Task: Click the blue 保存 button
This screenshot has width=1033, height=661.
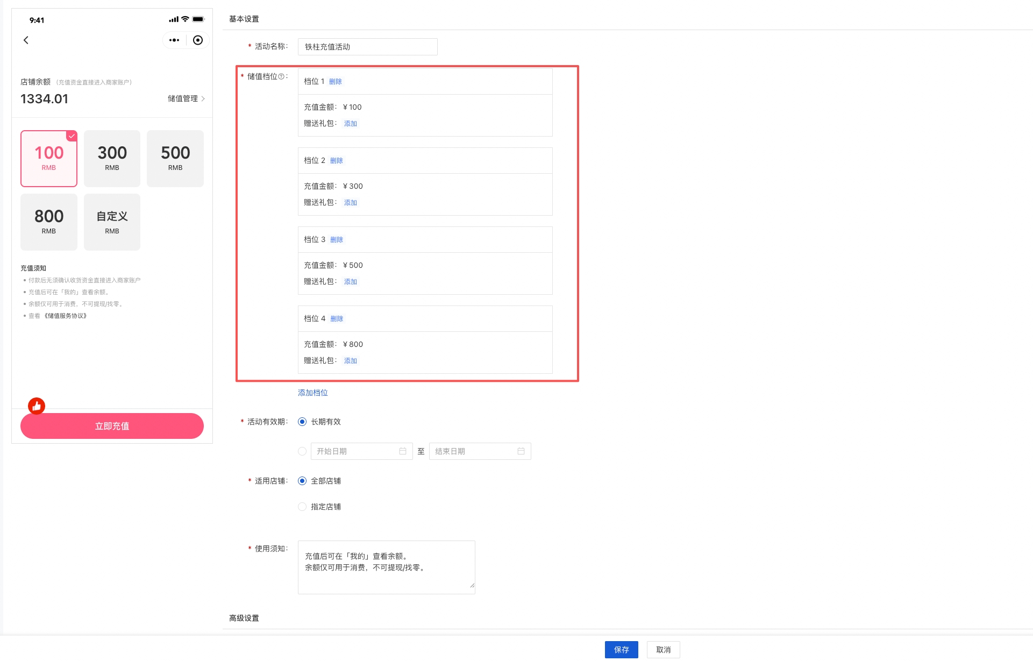Action: coord(621,650)
